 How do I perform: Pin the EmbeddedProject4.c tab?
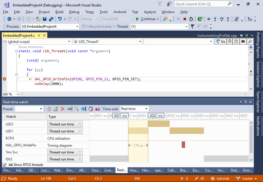pos(39,35)
